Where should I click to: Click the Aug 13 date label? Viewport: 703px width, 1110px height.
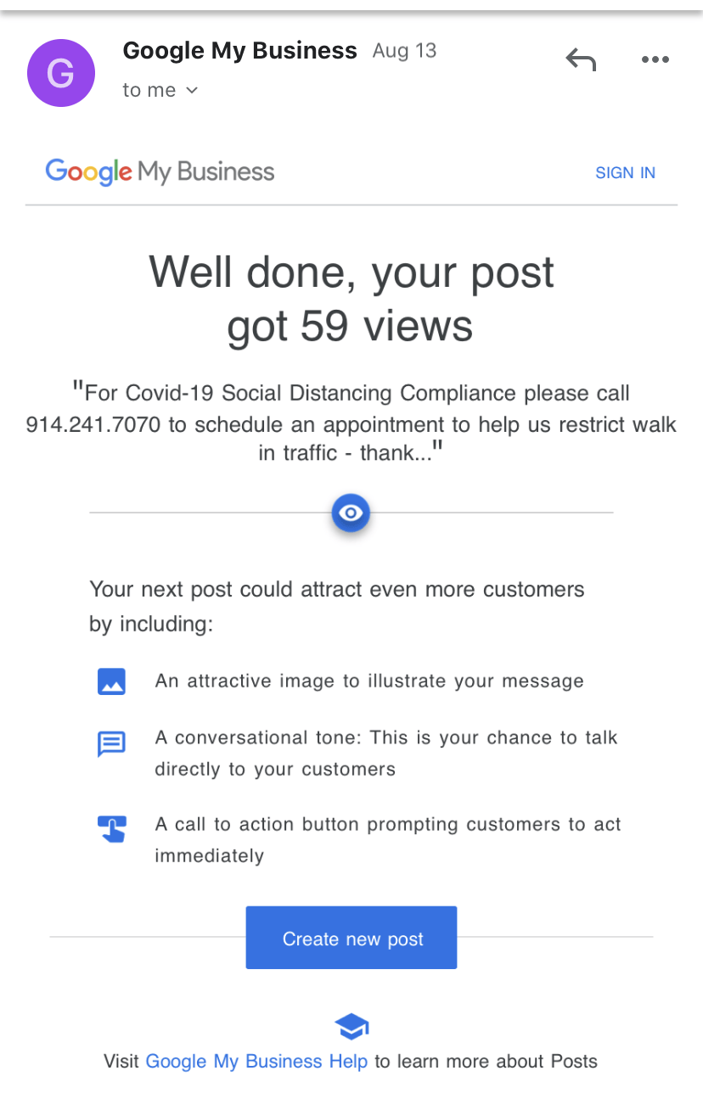404,51
